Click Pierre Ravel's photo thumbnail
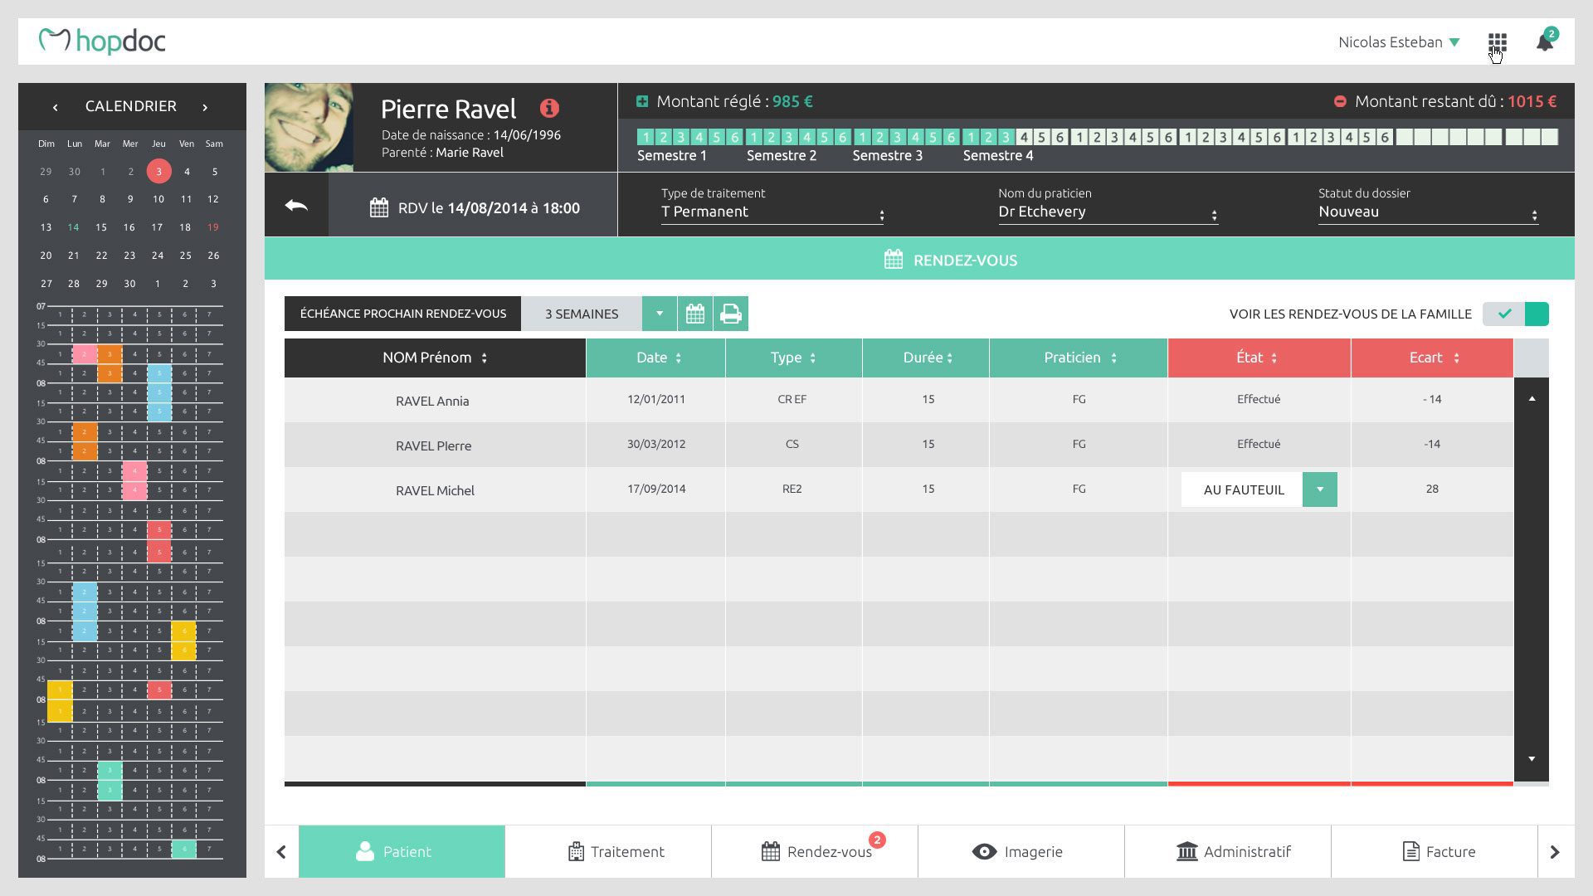Viewport: 1593px width, 896px height. pos(309,127)
